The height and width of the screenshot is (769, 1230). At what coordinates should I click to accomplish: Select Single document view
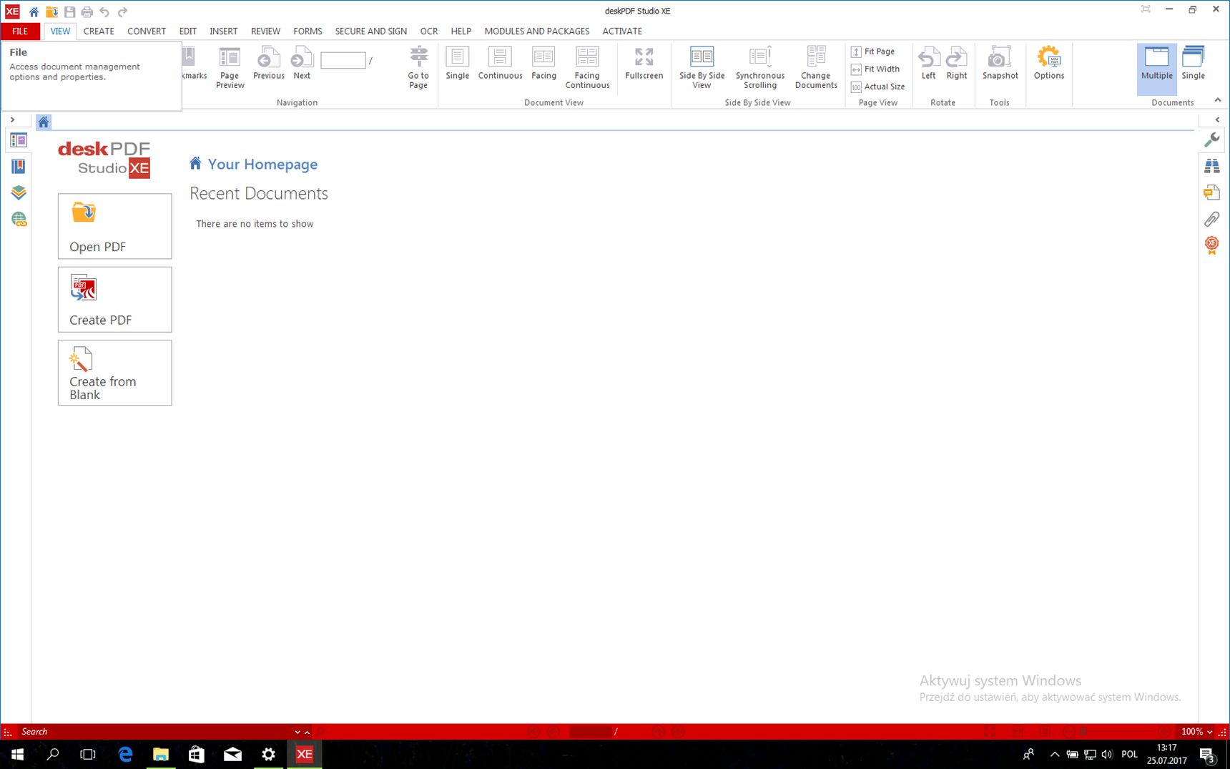(x=457, y=63)
